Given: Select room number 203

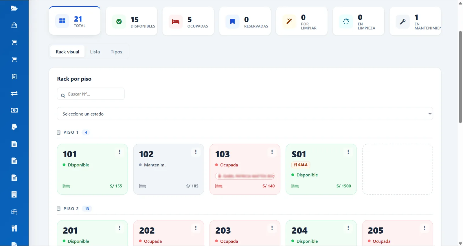Looking at the screenshot, I should [x=223, y=230].
